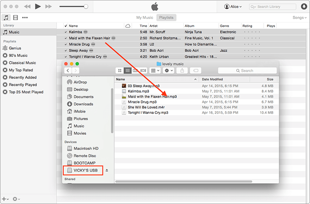Open the Songs view dropdown
Viewport: 310px width, 204px height.
[300, 17]
